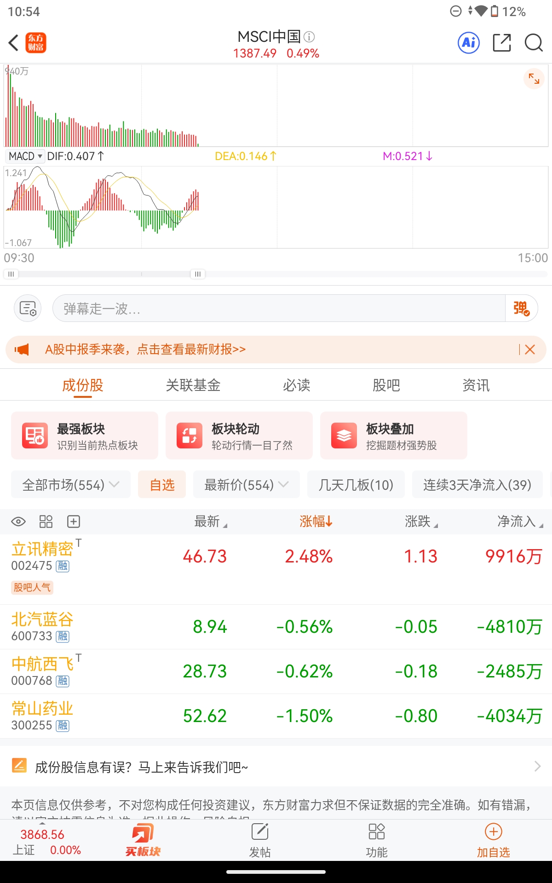Open search with magnifier icon
This screenshot has height=883, width=552.
click(534, 43)
